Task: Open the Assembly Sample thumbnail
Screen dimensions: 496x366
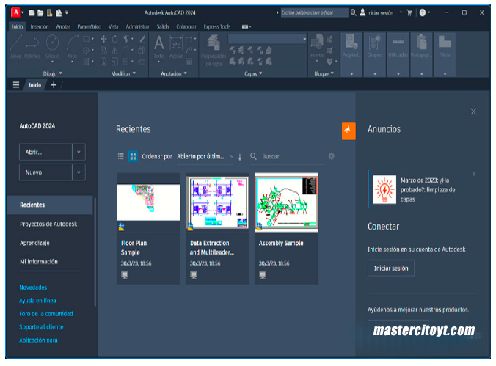Action: coord(287,202)
